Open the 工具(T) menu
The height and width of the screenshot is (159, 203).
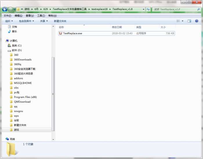point(41,16)
